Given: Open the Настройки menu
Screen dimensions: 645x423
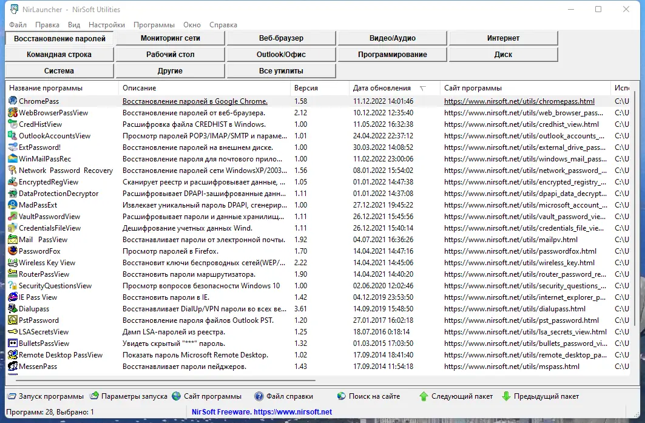Looking at the screenshot, I should coord(107,25).
